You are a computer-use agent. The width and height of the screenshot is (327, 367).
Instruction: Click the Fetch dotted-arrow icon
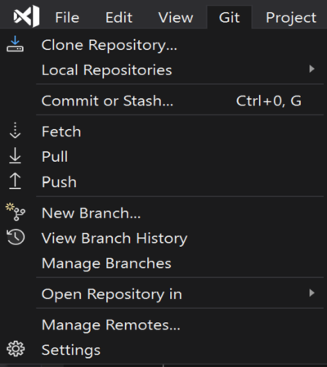(15, 131)
